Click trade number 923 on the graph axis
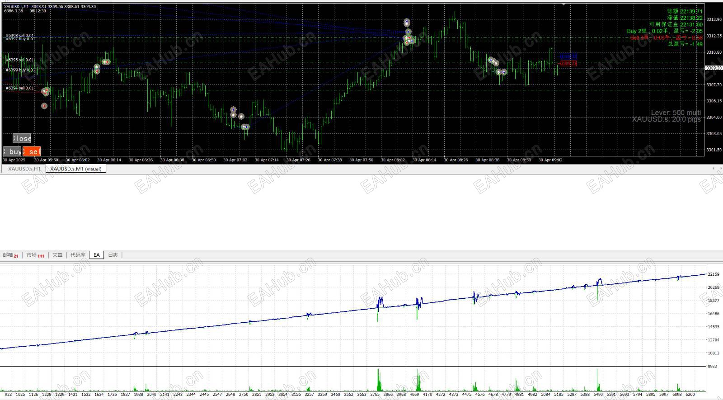This screenshot has height=400, width=723. coord(8,395)
